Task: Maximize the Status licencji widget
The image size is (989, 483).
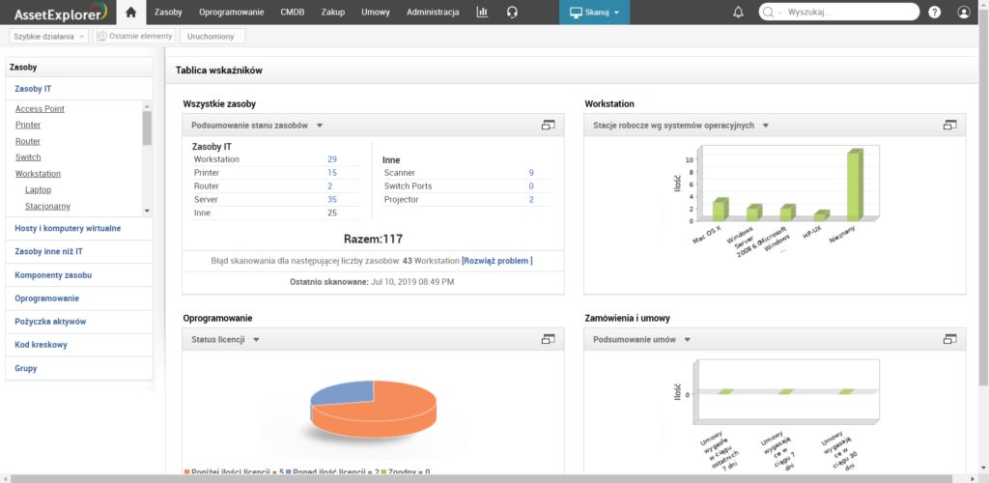Action: [x=548, y=339]
